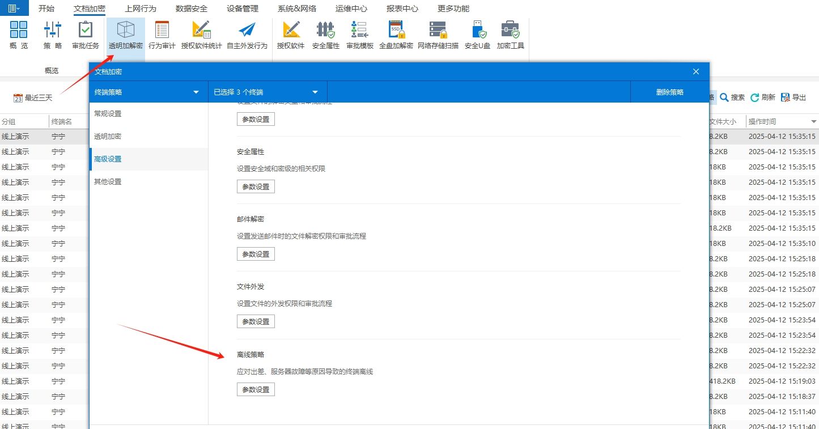The width and height of the screenshot is (819, 429).
Task: Expand the 操作时间 column filter arrow
Action: [x=813, y=121]
